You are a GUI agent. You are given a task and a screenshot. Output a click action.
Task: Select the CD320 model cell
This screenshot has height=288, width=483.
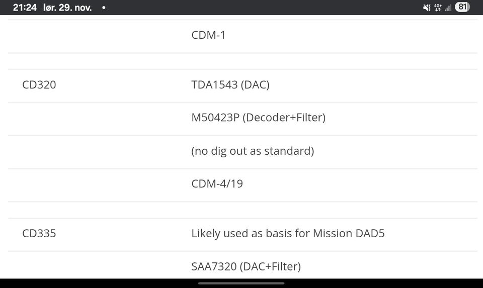39,85
